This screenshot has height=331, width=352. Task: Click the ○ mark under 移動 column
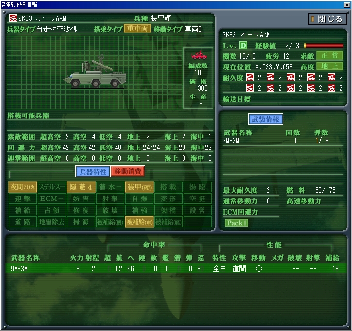(259, 268)
